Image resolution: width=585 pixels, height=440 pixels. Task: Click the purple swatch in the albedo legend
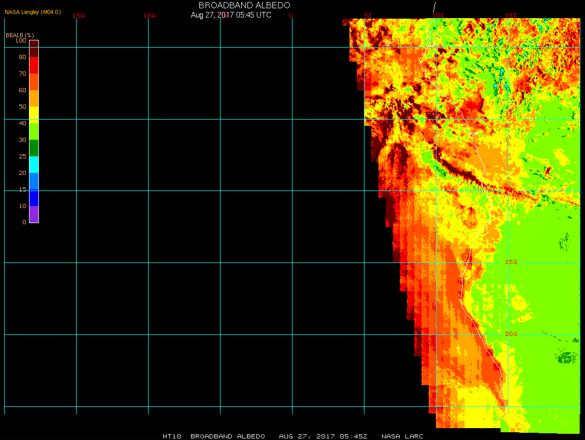pos(34,214)
